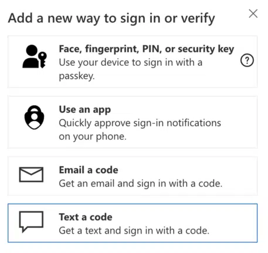Select the Email a code title

(89, 170)
